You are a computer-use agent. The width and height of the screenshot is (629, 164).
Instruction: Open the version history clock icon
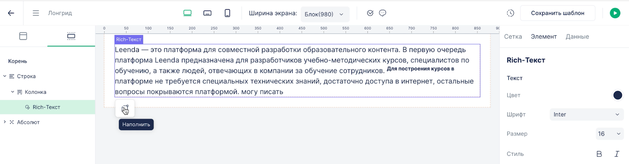click(x=510, y=13)
